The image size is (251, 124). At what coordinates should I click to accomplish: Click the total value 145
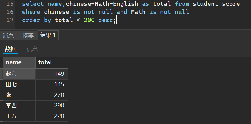click(51, 84)
